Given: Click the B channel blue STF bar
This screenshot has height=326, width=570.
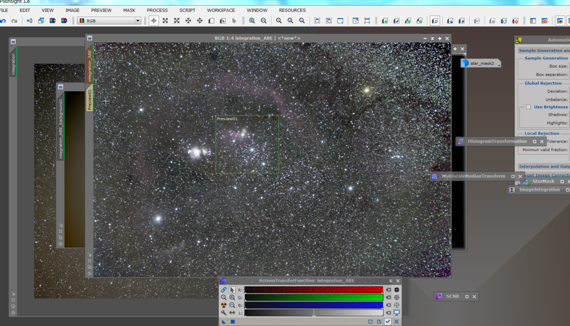Looking at the screenshot, I should pos(313,305).
